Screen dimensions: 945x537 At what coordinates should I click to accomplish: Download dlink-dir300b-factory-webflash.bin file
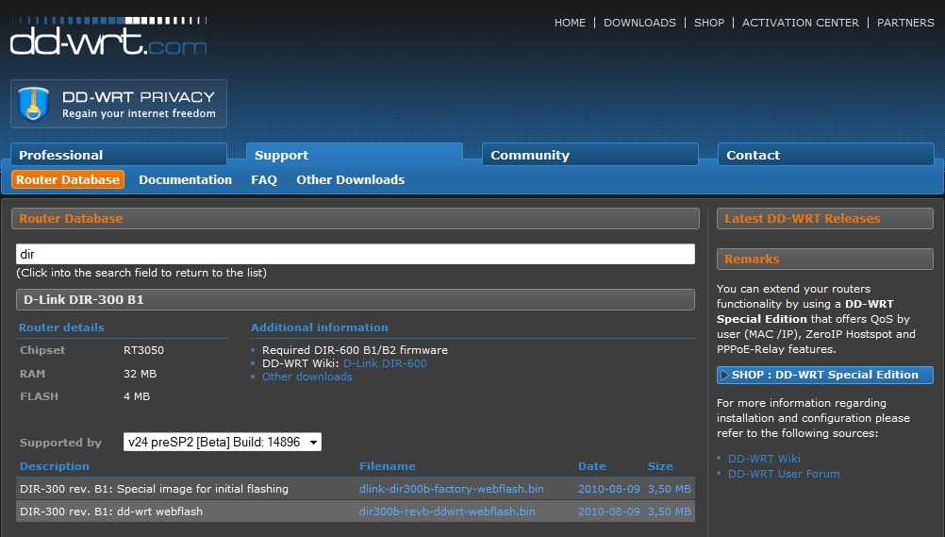click(451, 489)
